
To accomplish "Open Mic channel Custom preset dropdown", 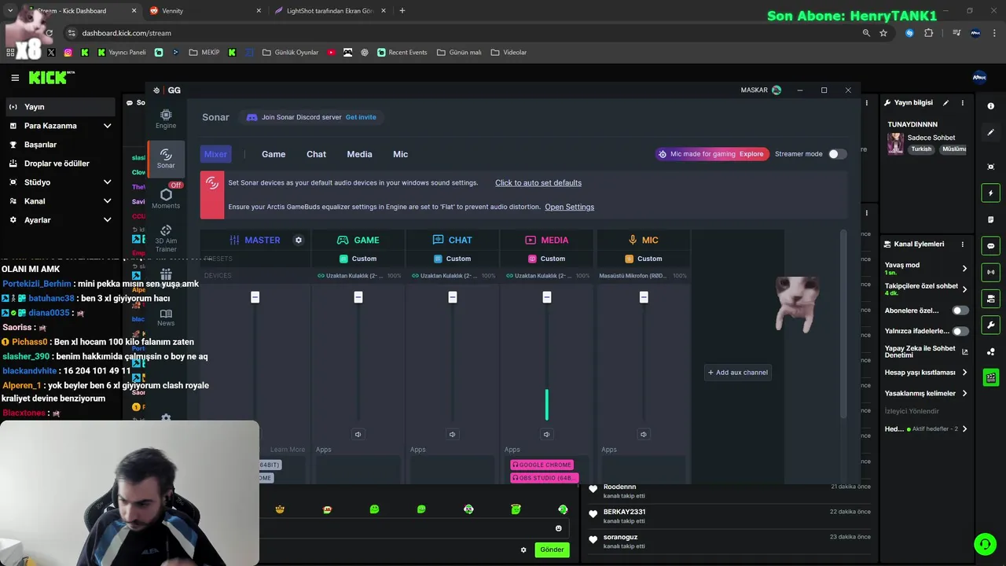I will pyautogui.click(x=644, y=259).
